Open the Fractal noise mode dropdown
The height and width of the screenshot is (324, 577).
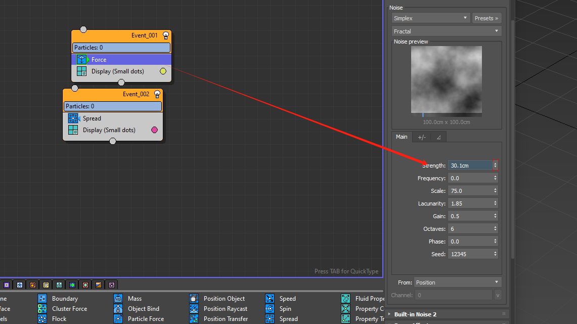coord(447,31)
